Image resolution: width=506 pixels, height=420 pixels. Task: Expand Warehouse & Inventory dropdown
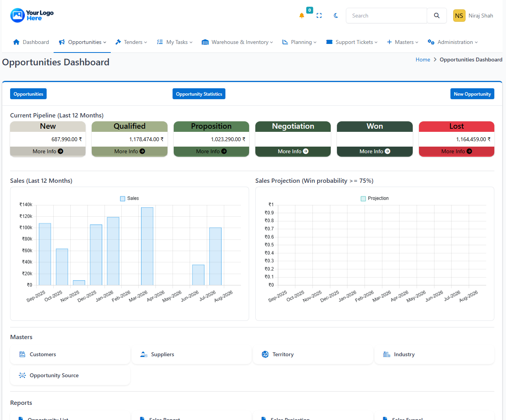pos(237,42)
